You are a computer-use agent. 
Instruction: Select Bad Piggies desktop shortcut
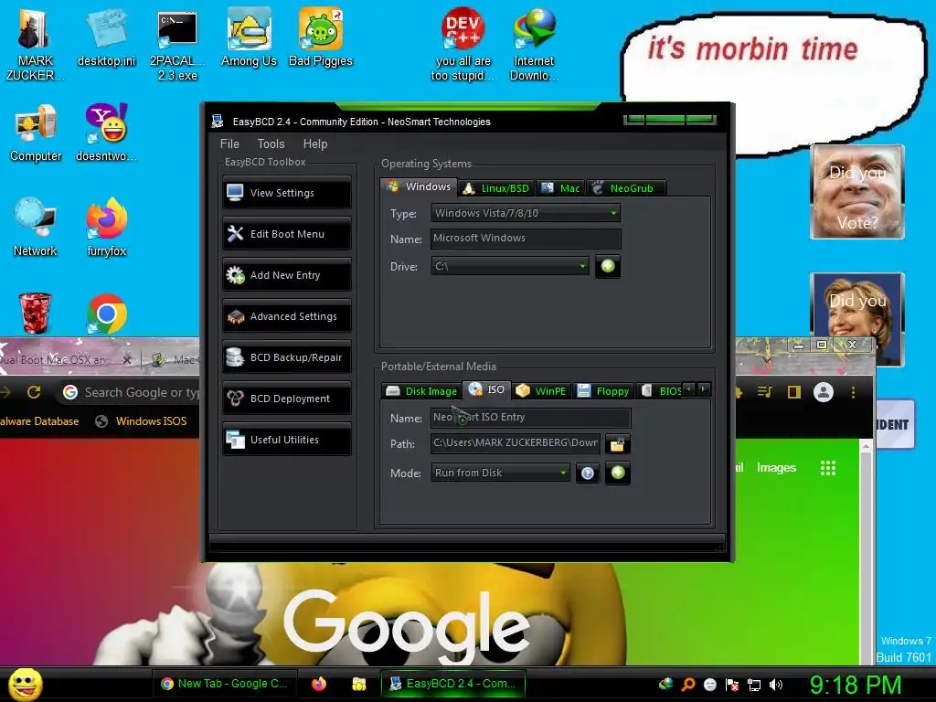pos(321,38)
